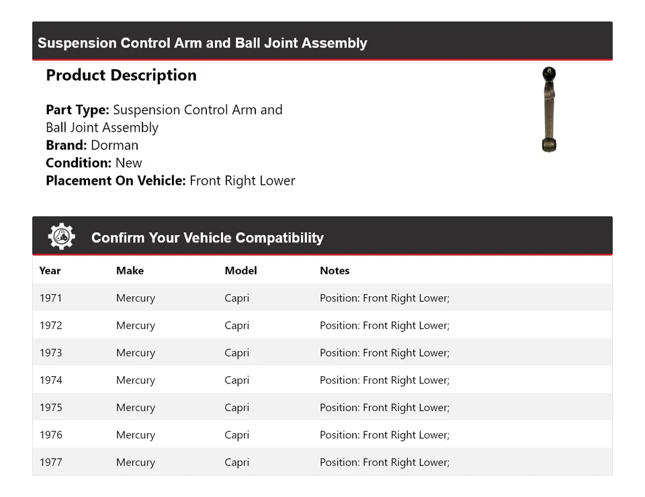This screenshot has height=497, width=645.
Task: Click the Brand: Dorman text
Action: [x=92, y=145]
